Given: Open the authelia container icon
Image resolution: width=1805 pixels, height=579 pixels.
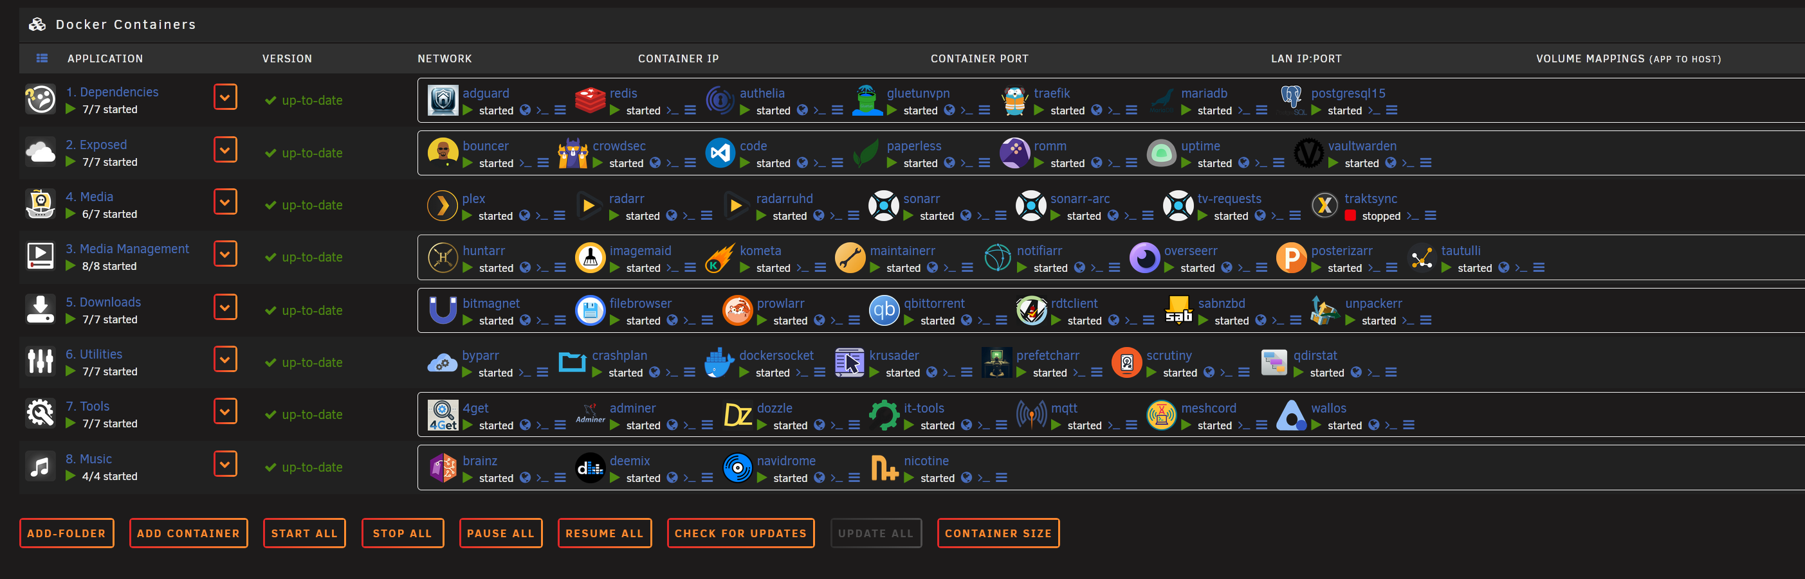Looking at the screenshot, I should pos(720,100).
